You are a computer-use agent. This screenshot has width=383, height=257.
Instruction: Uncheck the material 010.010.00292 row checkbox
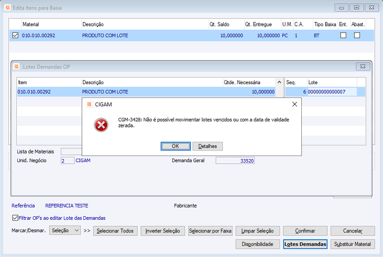pos(15,35)
